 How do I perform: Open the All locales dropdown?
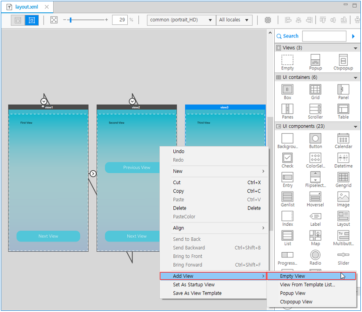pyautogui.click(x=234, y=20)
